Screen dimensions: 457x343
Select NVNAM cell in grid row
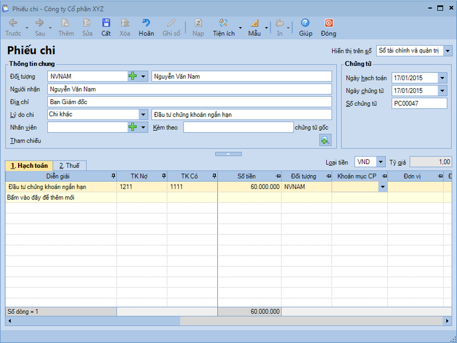(306, 187)
